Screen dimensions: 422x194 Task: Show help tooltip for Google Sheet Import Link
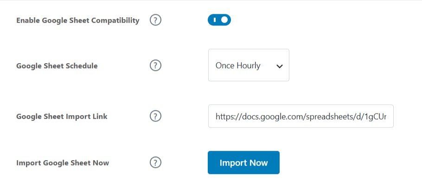pyautogui.click(x=155, y=116)
